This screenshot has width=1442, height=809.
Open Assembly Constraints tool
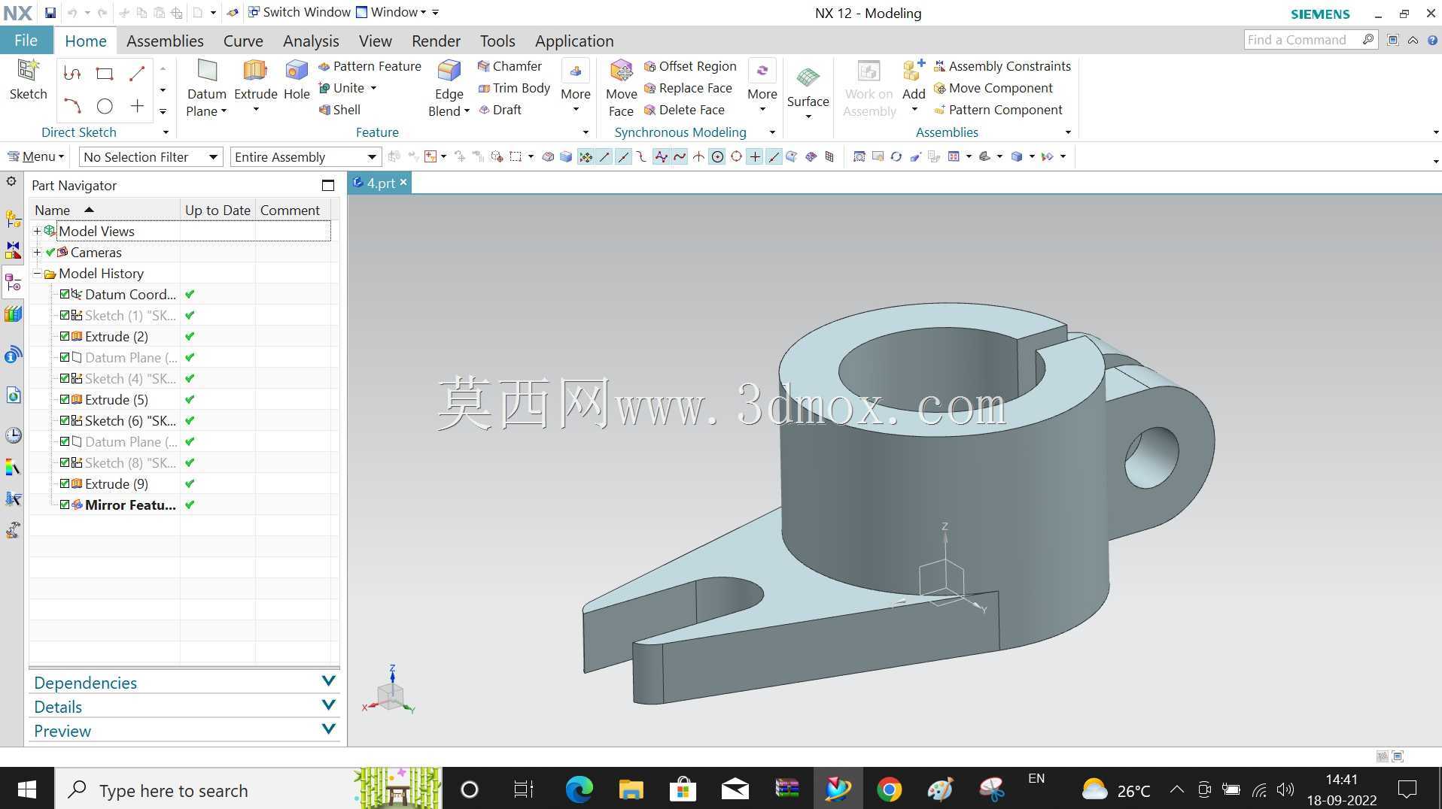click(1002, 66)
